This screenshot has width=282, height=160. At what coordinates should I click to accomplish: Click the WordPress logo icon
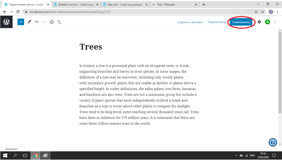pos(6,22)
